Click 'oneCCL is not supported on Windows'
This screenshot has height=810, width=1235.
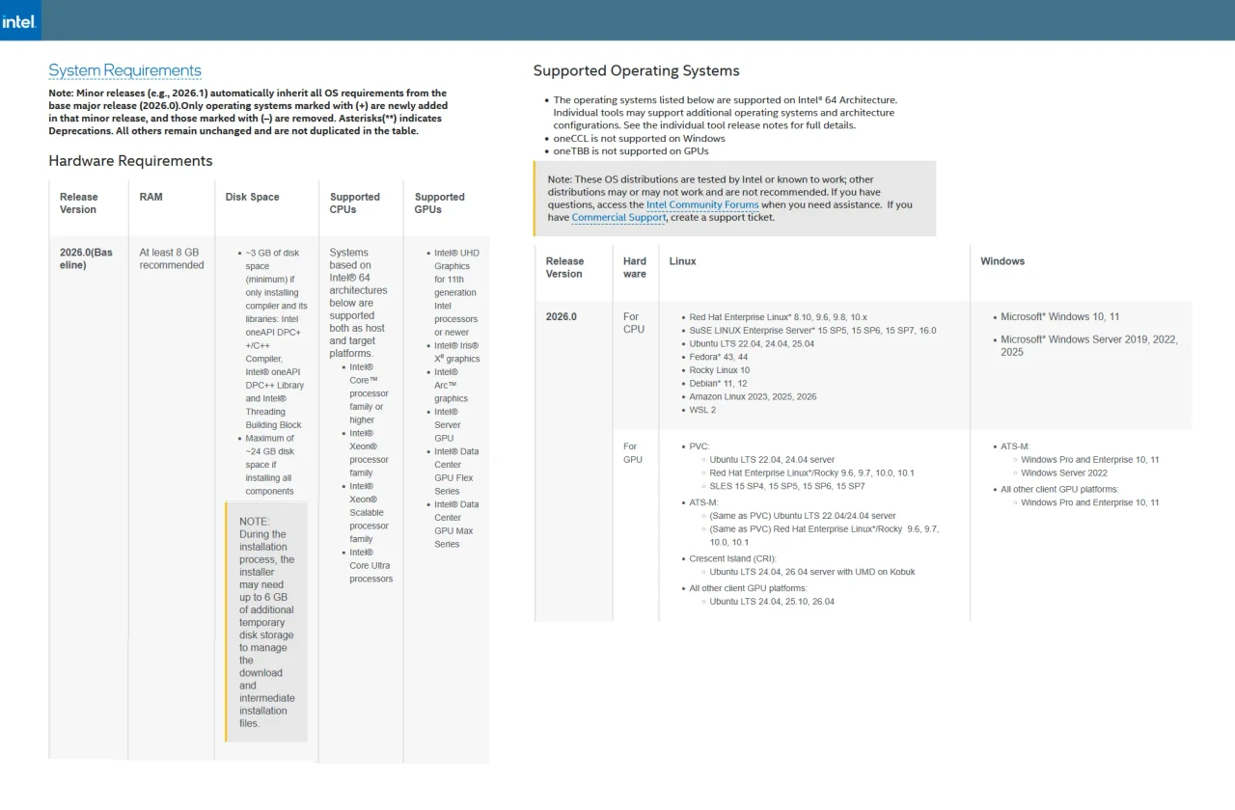point(639,138)
